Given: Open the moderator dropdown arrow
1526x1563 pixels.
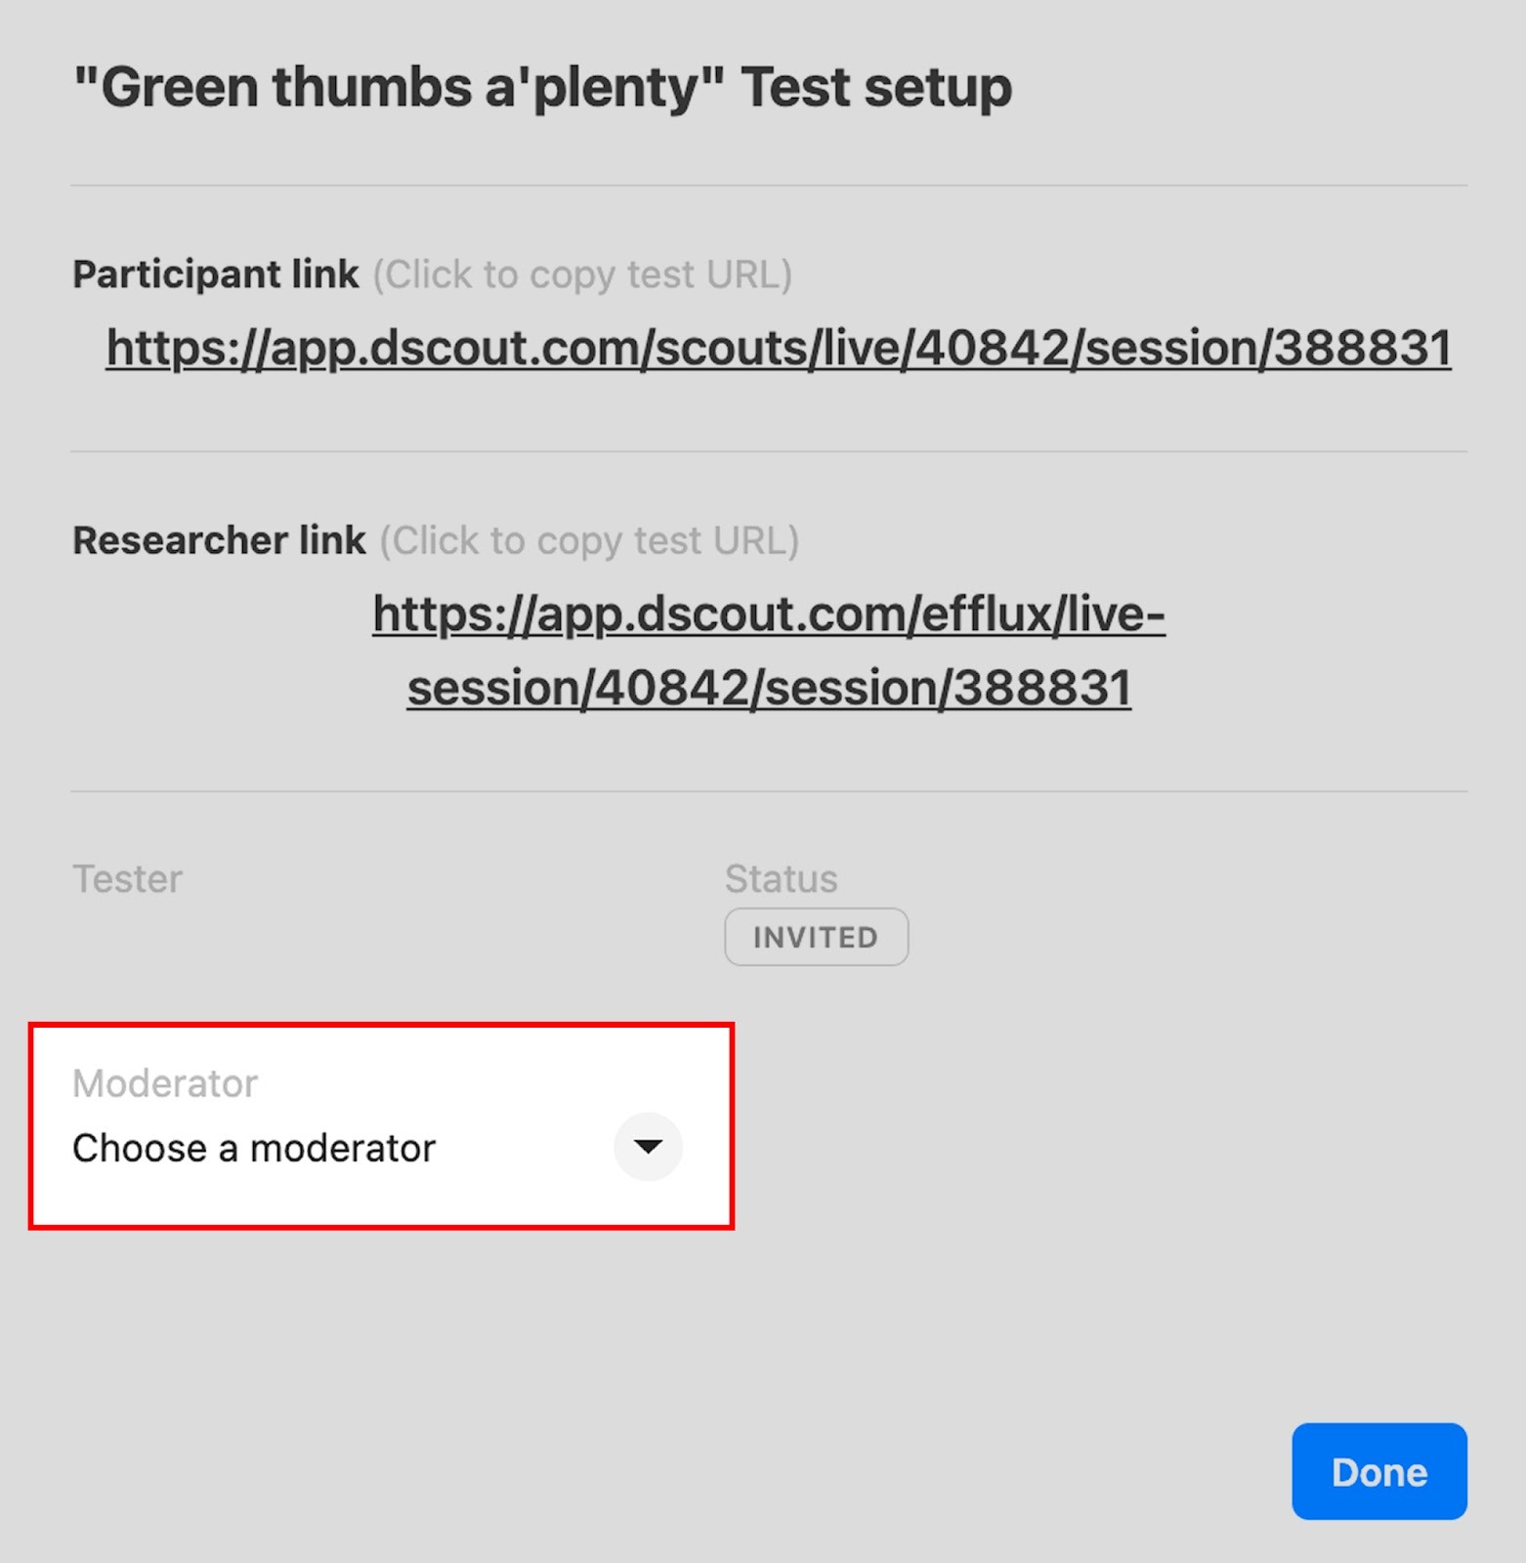Looking at the screenshot, I should pyautogui.click(x=647, y=1147).
